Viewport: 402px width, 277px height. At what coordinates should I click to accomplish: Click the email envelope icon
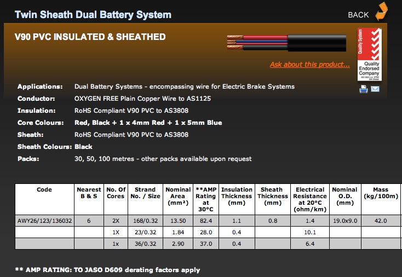tap(375, 89)
